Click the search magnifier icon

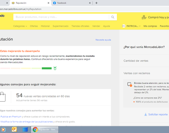[113, 17]
